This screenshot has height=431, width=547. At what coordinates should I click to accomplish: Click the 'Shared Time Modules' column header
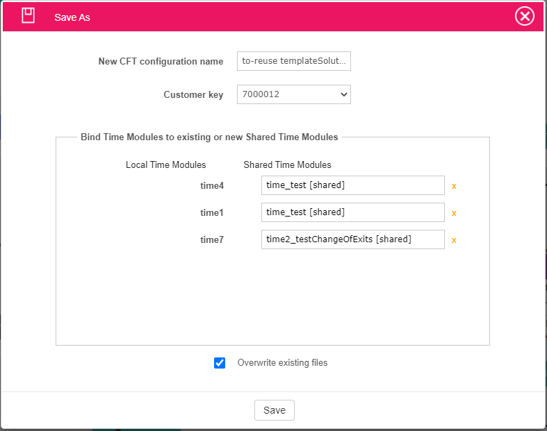point(287,164)
